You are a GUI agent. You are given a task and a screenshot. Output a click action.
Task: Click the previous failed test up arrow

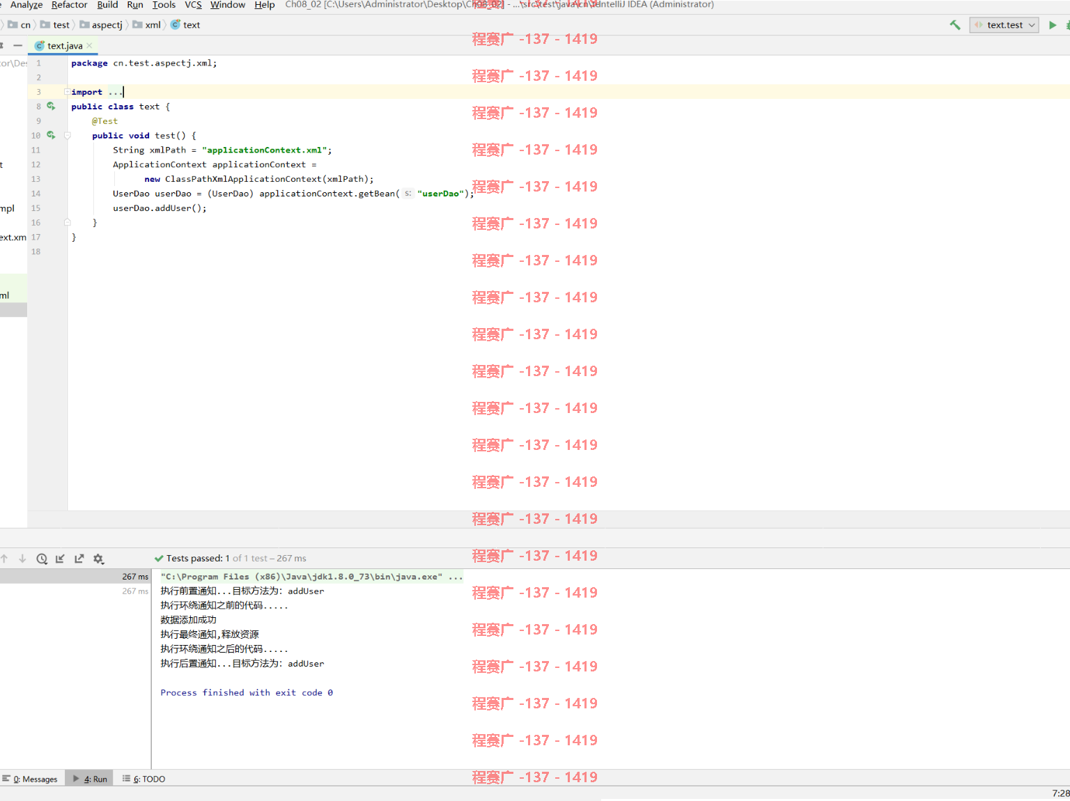coord(4,559)
